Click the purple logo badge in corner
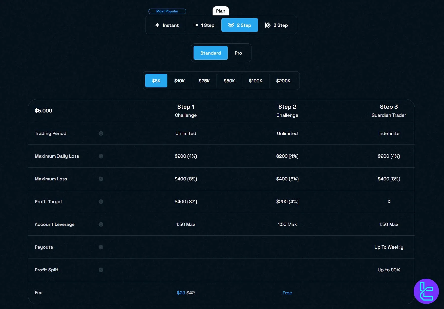444x309 pixels. [x=426, y=291]
